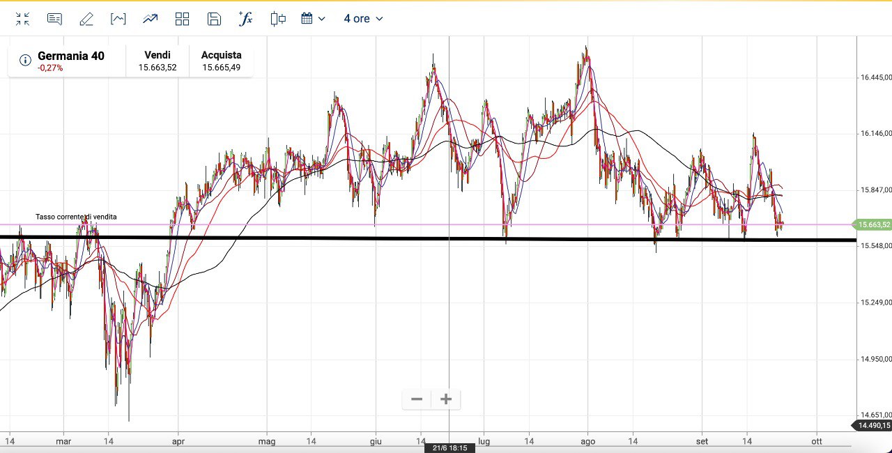Open the 4 ore timeframe dropdown
The height and width of the screenshot is (453, 892).
363,19
